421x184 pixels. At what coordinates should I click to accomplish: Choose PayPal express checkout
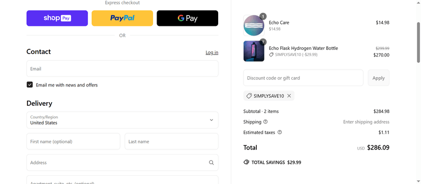[122, 18]
